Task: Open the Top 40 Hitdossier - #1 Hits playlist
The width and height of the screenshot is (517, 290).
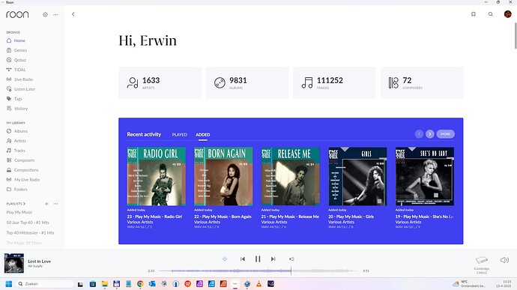Action: tap(30, 233)
